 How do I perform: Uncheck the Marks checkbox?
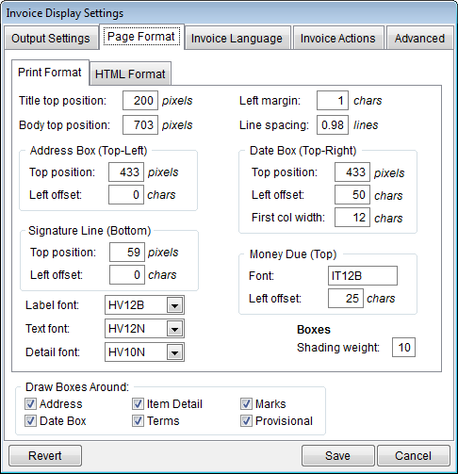246,403
